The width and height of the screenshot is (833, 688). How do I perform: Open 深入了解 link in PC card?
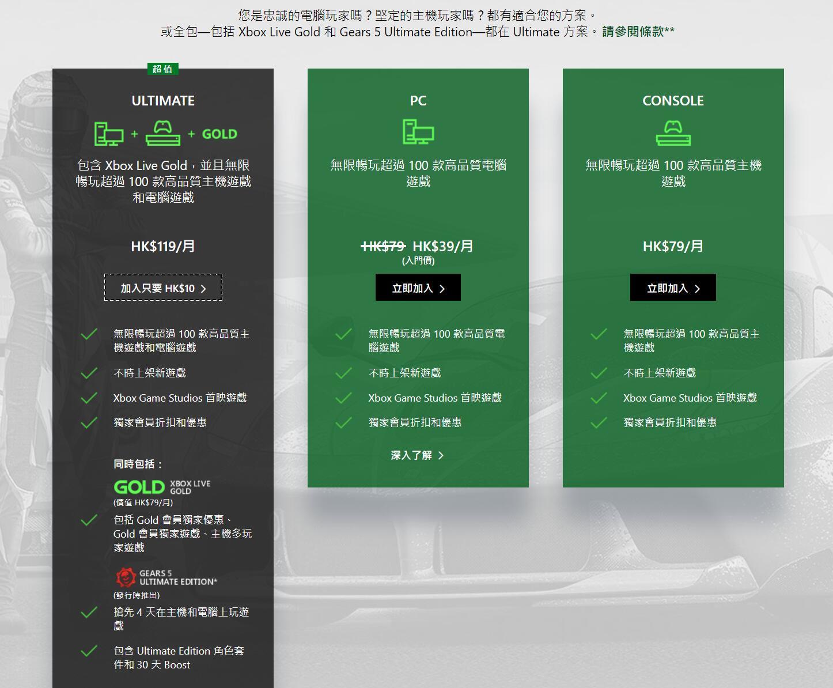pyautogui.click(x=418, y=455)
